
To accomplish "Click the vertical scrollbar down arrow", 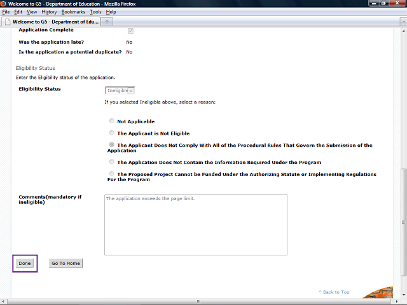I will pyautogui.click(x=403, y=295).
